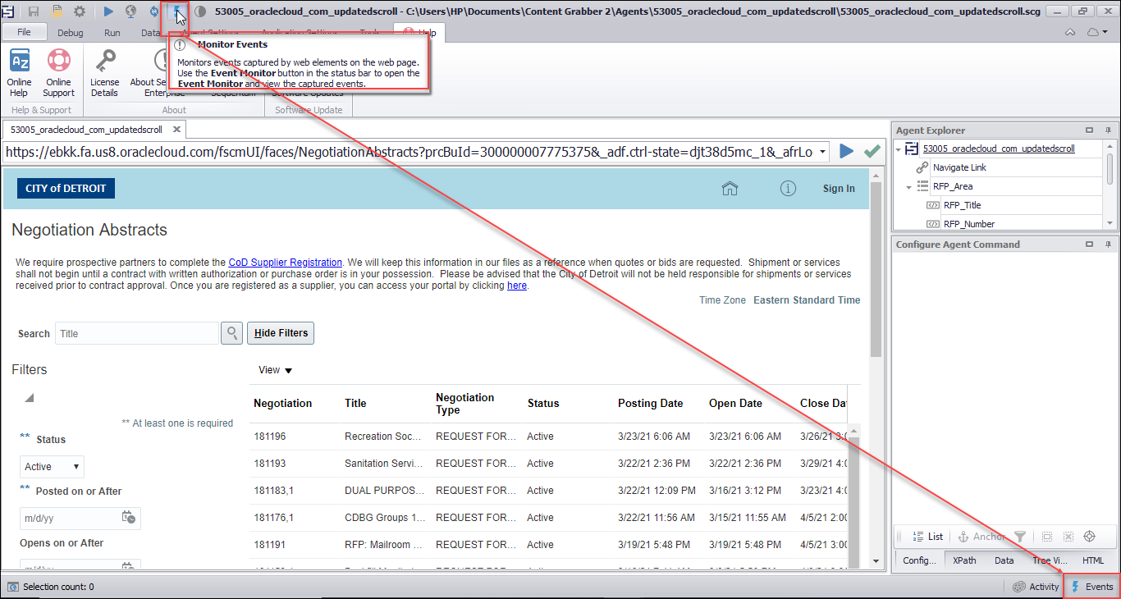The height and width of the screenshot is (599, 1121).
Task: Click the Run agent play icon
Action: 108,11
